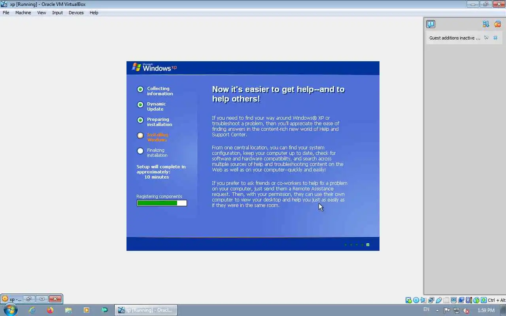Click the shared folders status icon
The height and width of the screenshot is (316, 506).
pos(446,300)
